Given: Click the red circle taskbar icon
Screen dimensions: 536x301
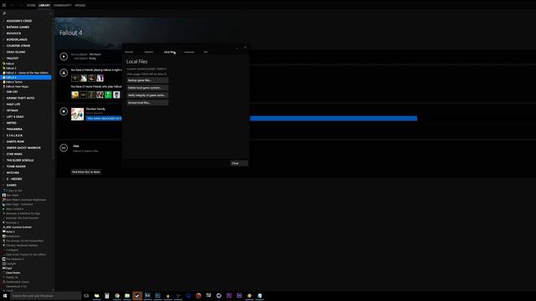Looking at the screenshot, I should [x=198, y=295].
